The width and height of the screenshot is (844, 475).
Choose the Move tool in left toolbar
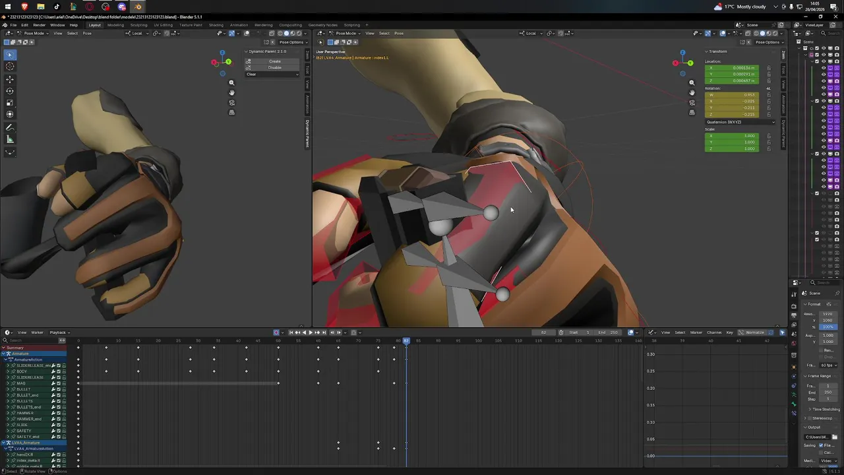(10, 79)
